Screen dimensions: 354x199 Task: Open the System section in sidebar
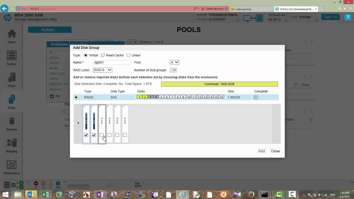(12, 58)
